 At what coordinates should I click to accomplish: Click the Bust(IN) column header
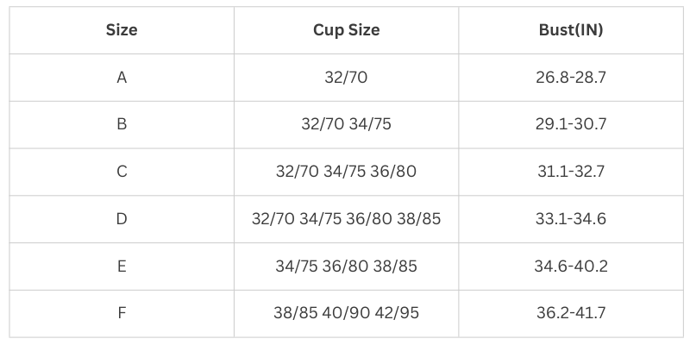[571, 30]
